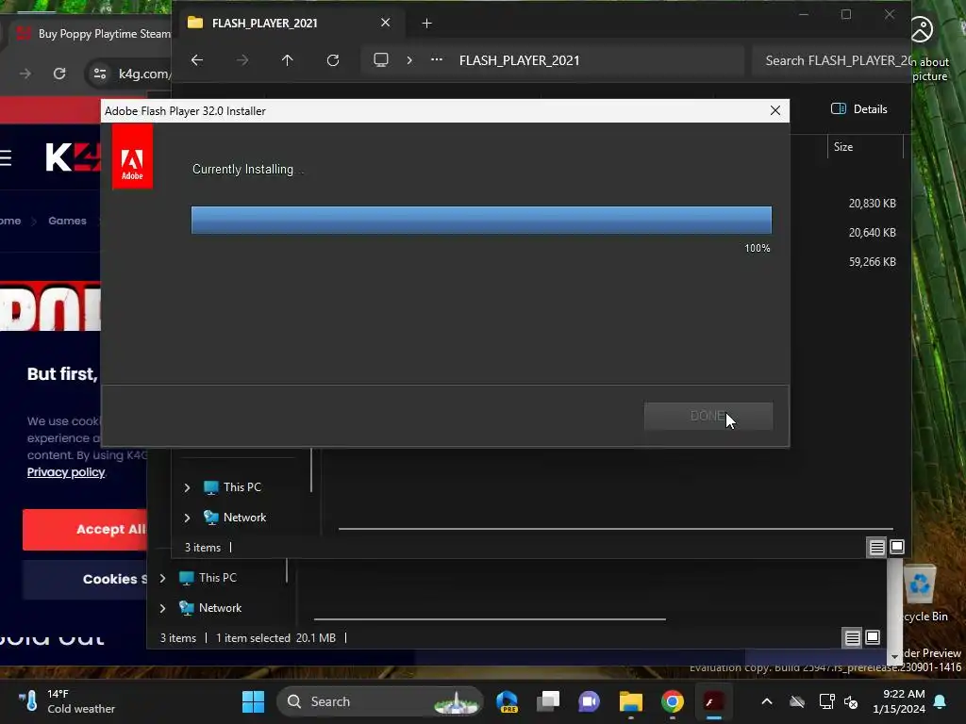Viewport: 966px width, 724px height.
Task: Click horizontal scrollbar in front Explorer
Action: [x=615, y=528]
